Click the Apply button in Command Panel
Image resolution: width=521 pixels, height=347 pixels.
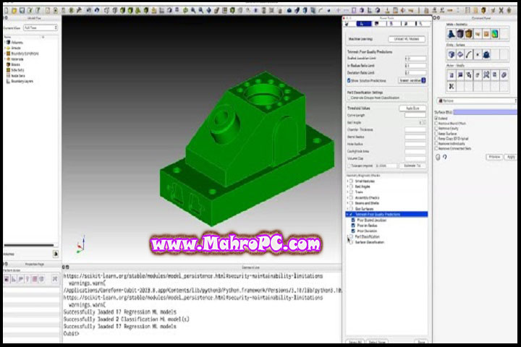click(510, 157)
